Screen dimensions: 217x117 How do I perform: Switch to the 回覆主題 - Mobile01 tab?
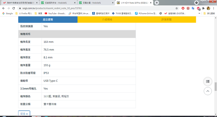(96, 3)
